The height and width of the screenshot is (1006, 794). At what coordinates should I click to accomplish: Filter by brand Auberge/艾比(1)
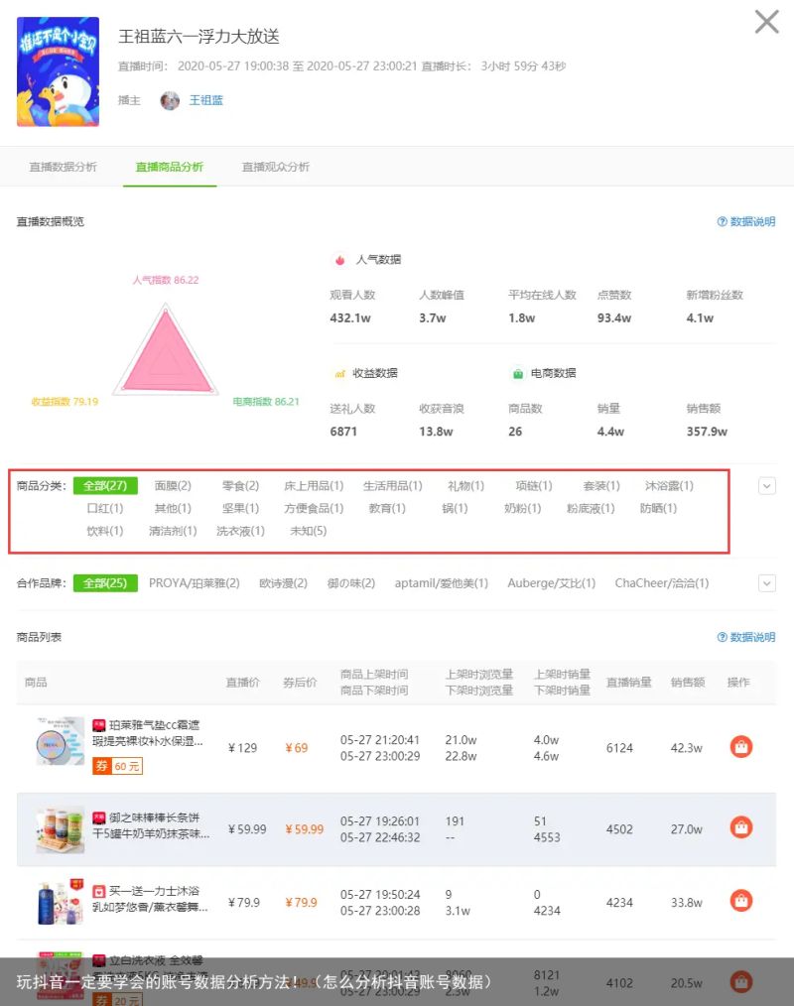[552, 583]
